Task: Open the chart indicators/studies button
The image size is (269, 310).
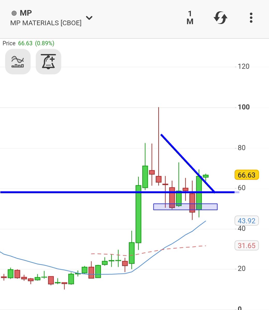Action: [18, 62]
